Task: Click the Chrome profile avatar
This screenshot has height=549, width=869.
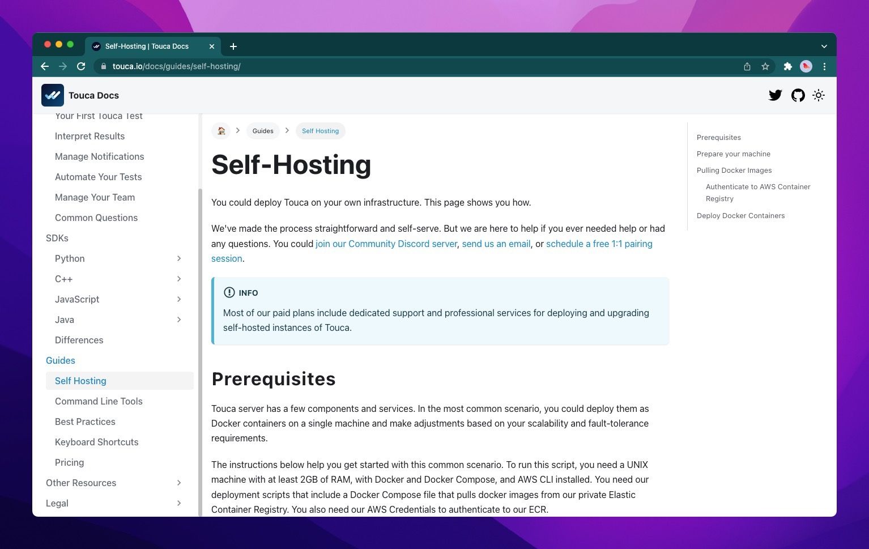Action: (806, 66)
